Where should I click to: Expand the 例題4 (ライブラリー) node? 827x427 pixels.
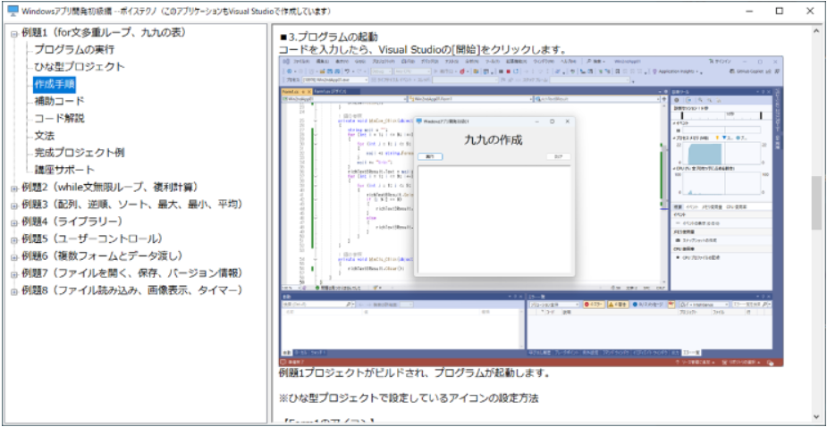click(x=14, y=222)
